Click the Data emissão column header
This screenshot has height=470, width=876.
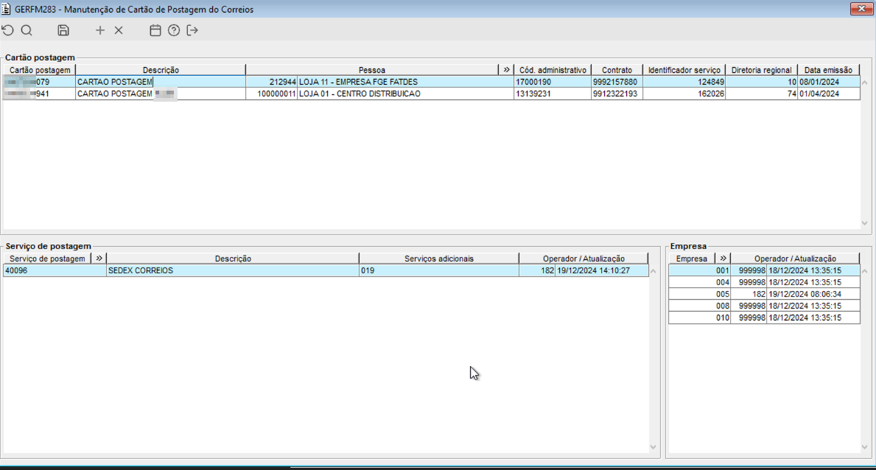coord(829,70)
